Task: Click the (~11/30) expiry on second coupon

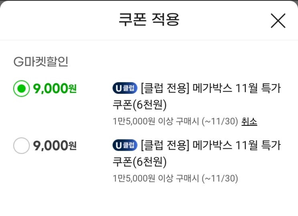Action: coord(220,178)
